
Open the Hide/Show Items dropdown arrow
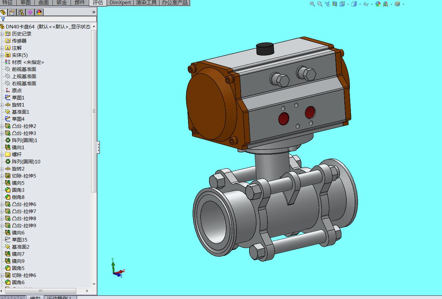point(372,4)
